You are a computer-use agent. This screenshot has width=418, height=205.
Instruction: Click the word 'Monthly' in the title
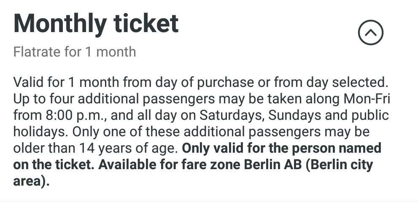pyautogui.click(x=60, y=25)
